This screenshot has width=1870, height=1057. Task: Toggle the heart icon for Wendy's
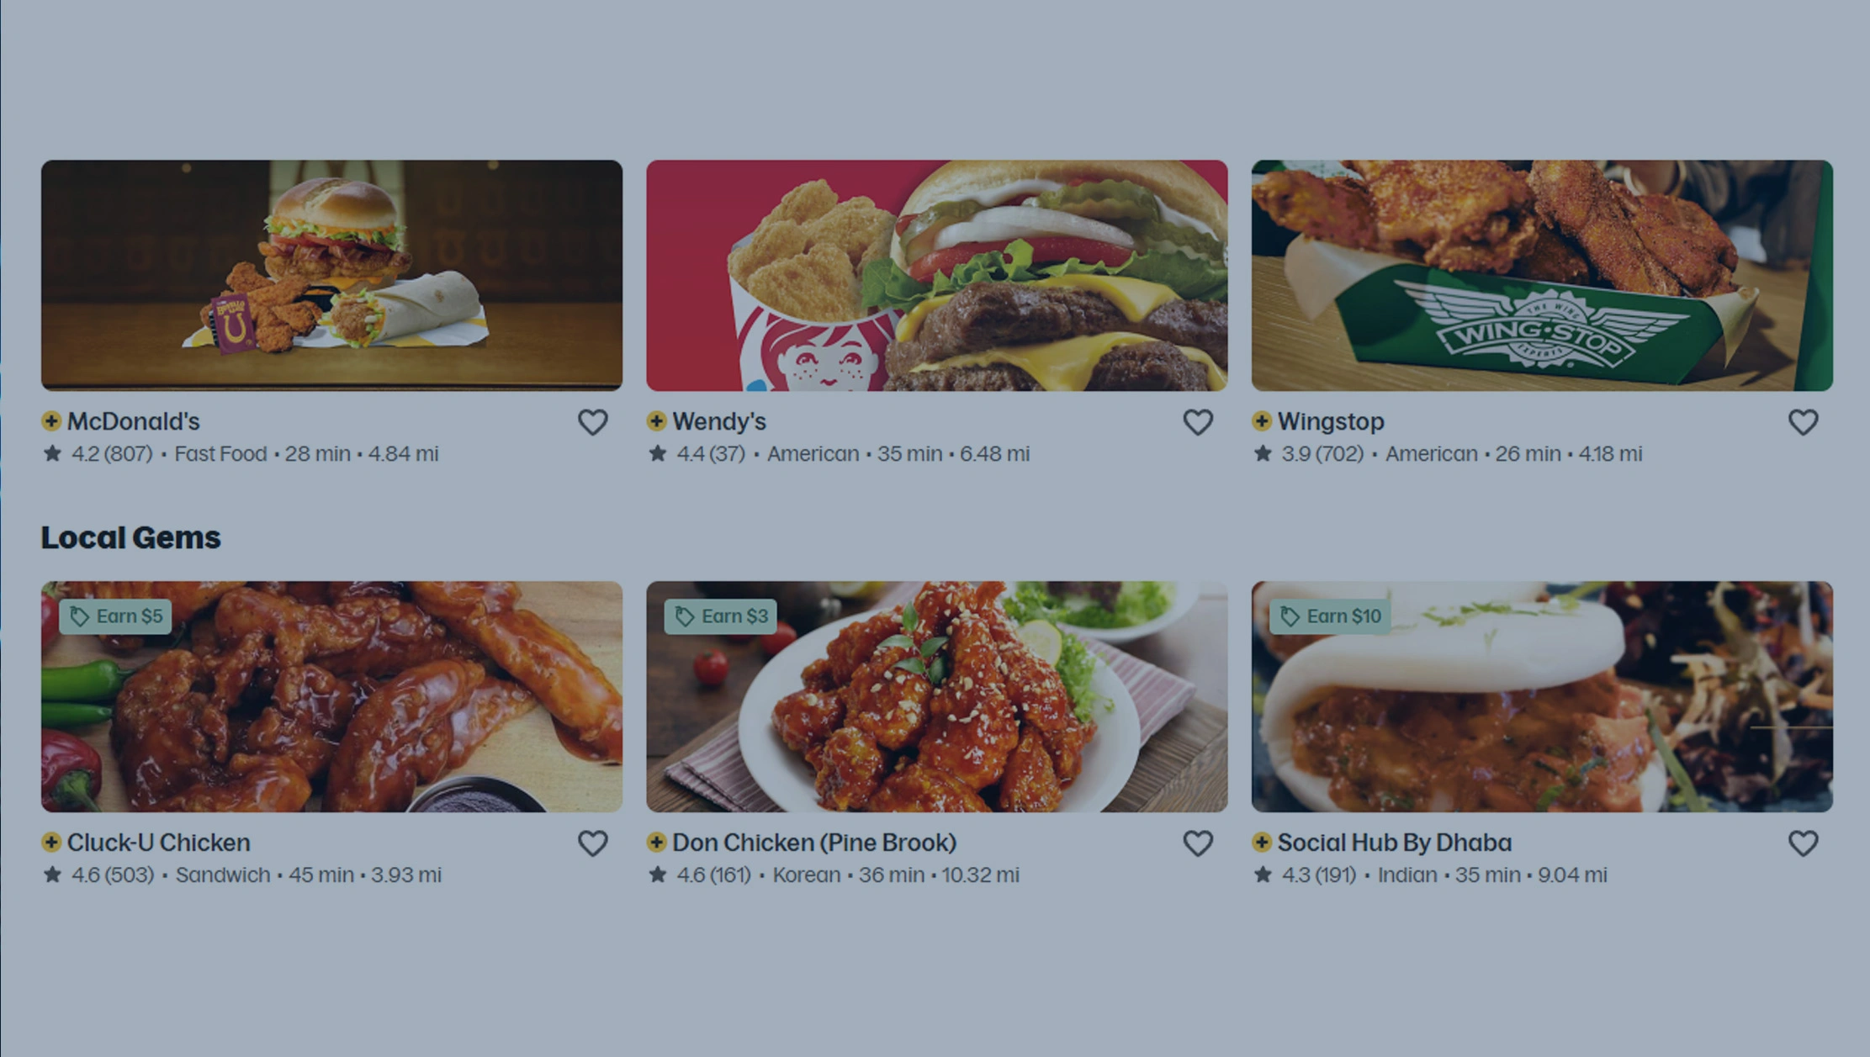1198,422
